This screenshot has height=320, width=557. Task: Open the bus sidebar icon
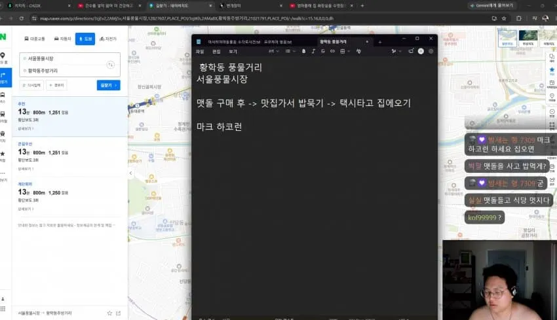[3, 98]
